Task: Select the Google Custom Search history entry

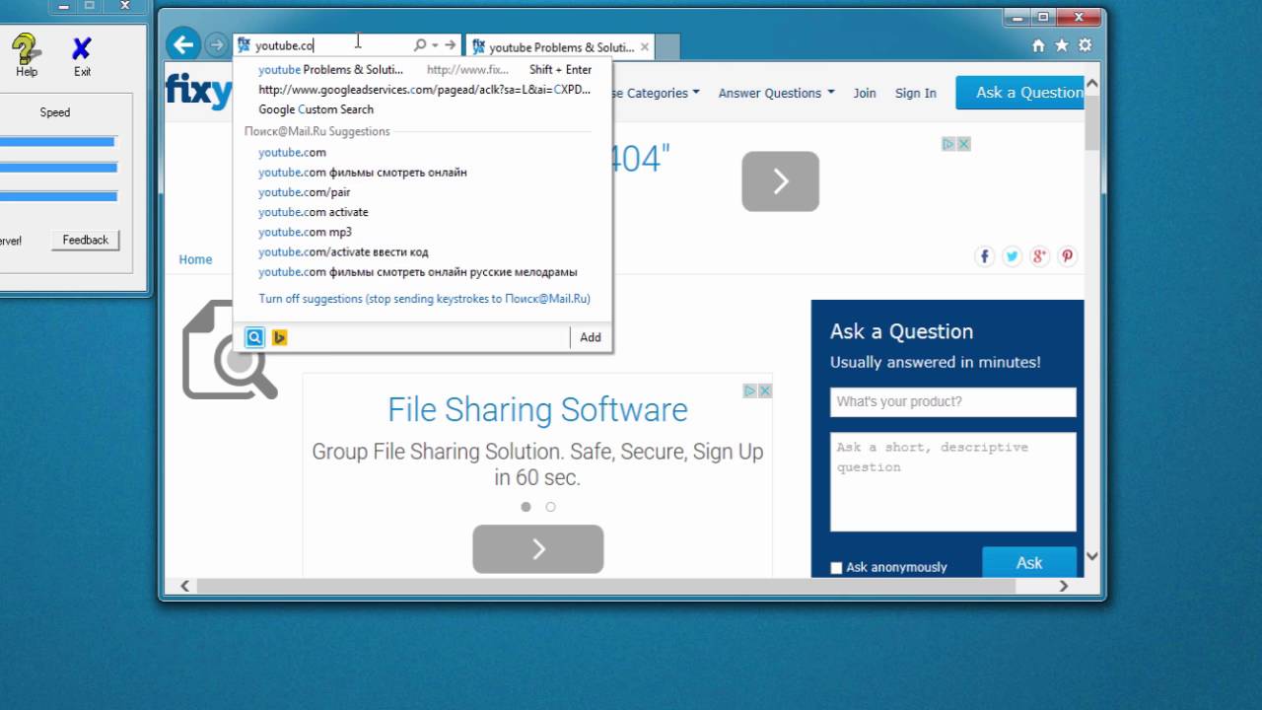Action: pos(315,109)
